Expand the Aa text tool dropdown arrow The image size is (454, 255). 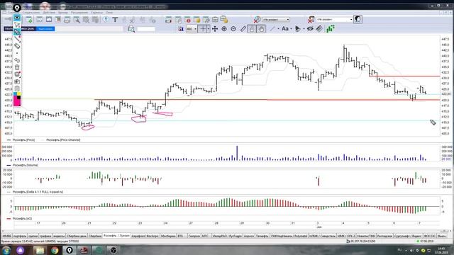tap(291, 28)
